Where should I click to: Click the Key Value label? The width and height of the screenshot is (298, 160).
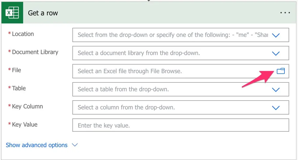tap(25, 124)
